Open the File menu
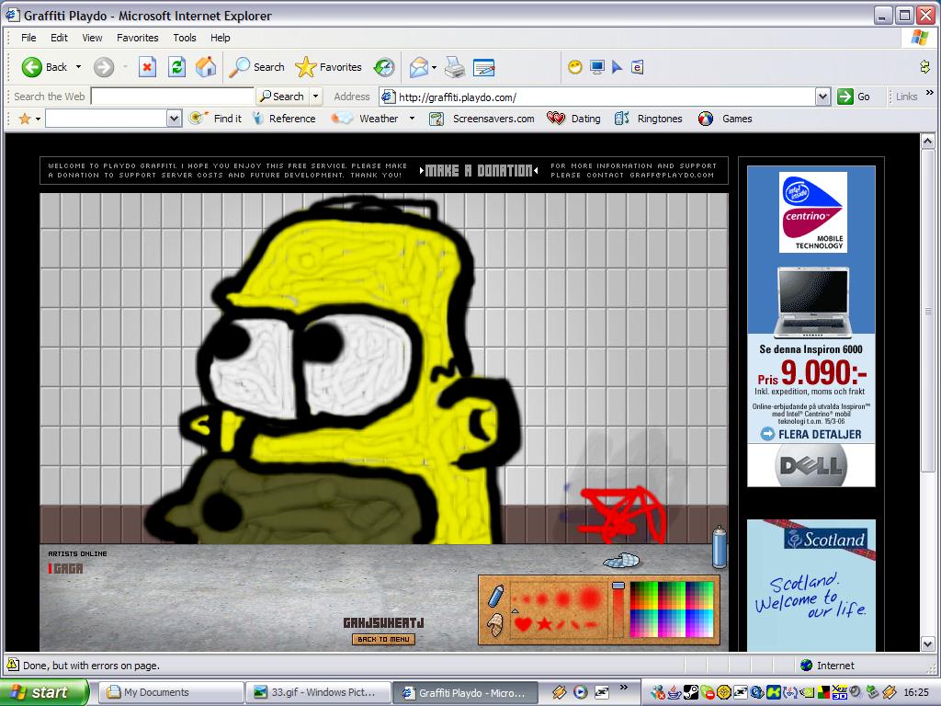 (x=28, y=37)
